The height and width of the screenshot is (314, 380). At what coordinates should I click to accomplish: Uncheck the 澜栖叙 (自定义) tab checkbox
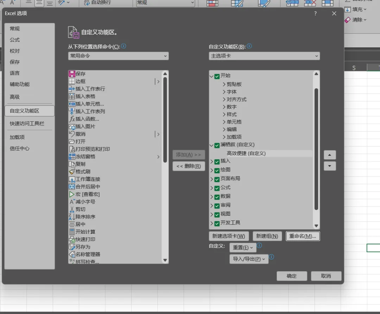click(x=217, y=145)
